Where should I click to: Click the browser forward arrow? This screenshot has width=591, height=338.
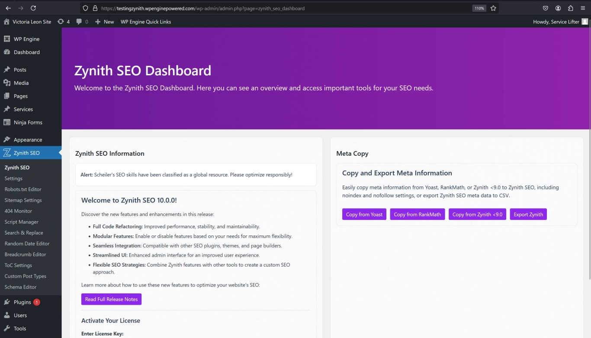pyautogui.click(x=21, y=8)
